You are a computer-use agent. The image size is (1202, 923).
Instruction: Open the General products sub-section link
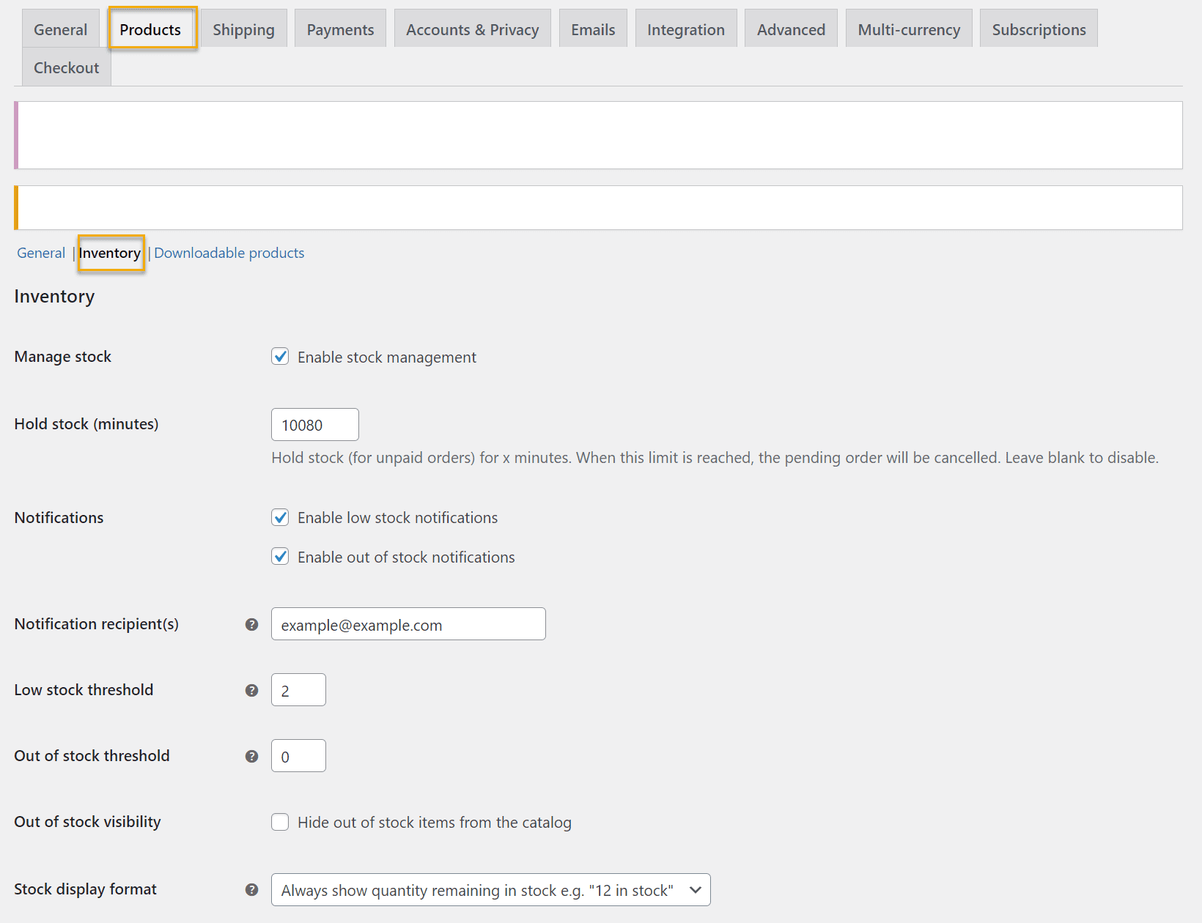(x=41, y=253)
